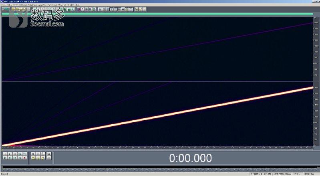
Task: Fast forward using the double right arrow button
Action: click(x=15, y=158)
